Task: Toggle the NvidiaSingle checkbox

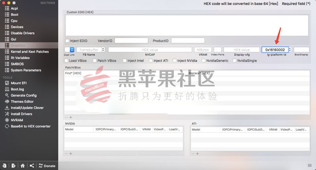Action: pyautogui.click(x=234, y=61)
